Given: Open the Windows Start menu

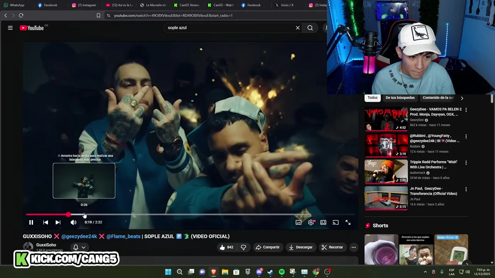Looking at the screenshot, I should point(168,272).
